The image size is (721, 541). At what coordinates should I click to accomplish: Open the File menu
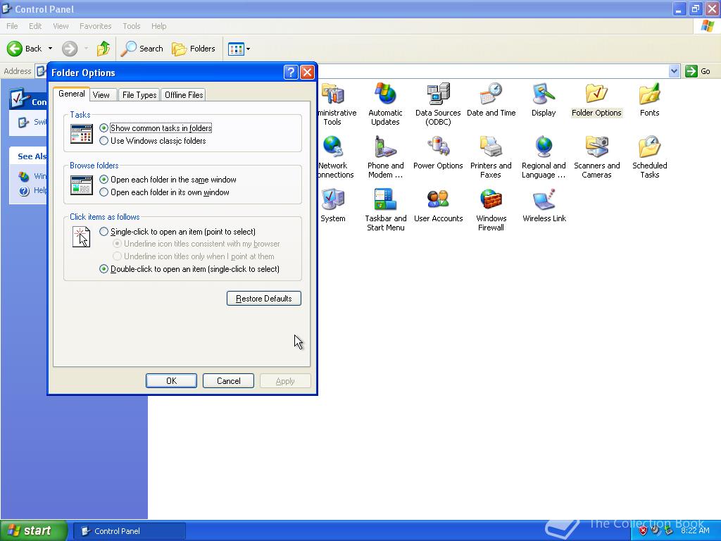point(12,26)
